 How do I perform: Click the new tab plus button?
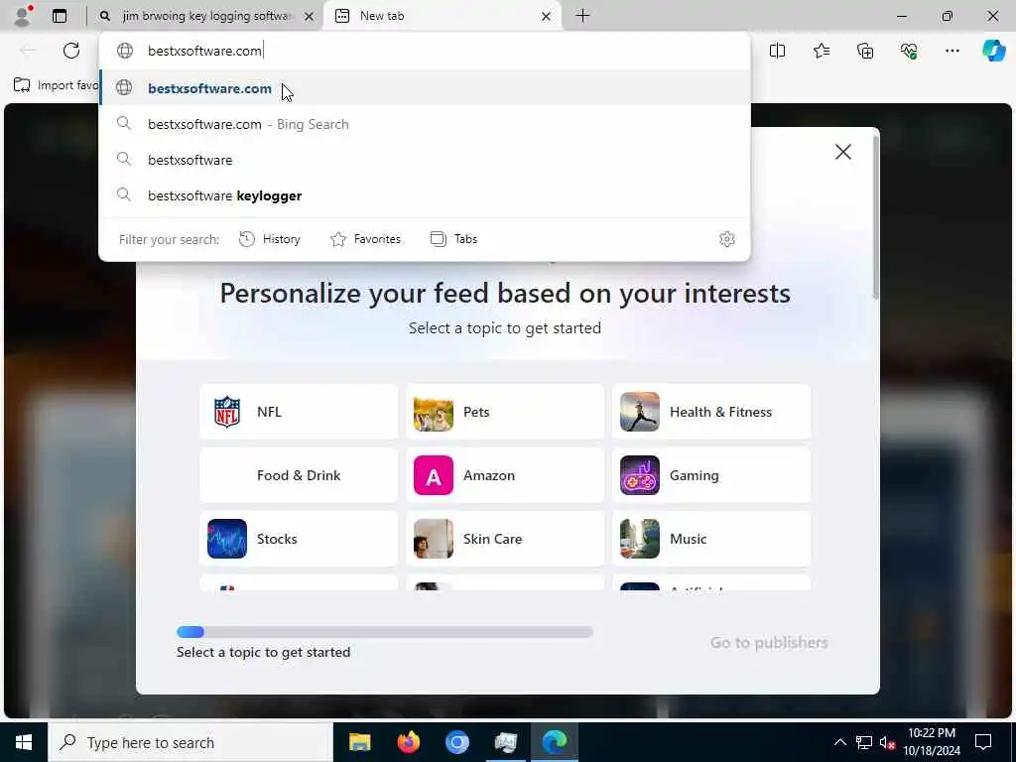point(582,16)
